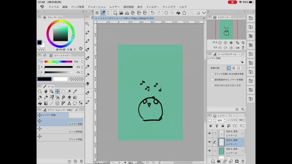This screenshot has height=164, width=292.
Task: Open the canvas tab list chevron
Action: pos(204,18)
